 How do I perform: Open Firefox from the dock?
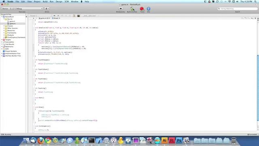click(x=40, y=140)
